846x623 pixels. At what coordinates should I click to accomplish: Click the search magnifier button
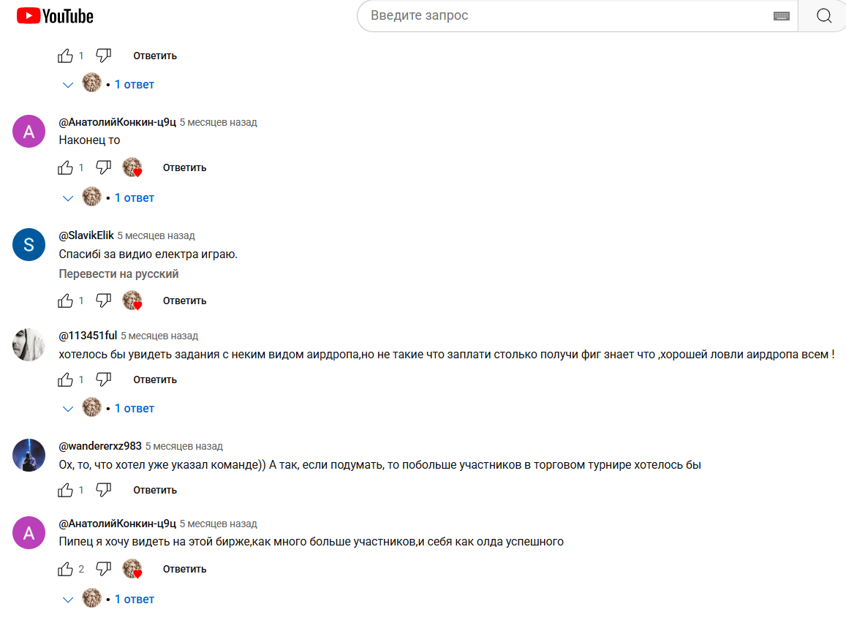tap(823, 15)
